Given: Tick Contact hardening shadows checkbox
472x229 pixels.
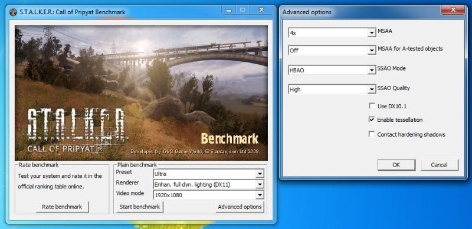Looking at the screenshot, I should pyautogui.click(x=372, y=134).
